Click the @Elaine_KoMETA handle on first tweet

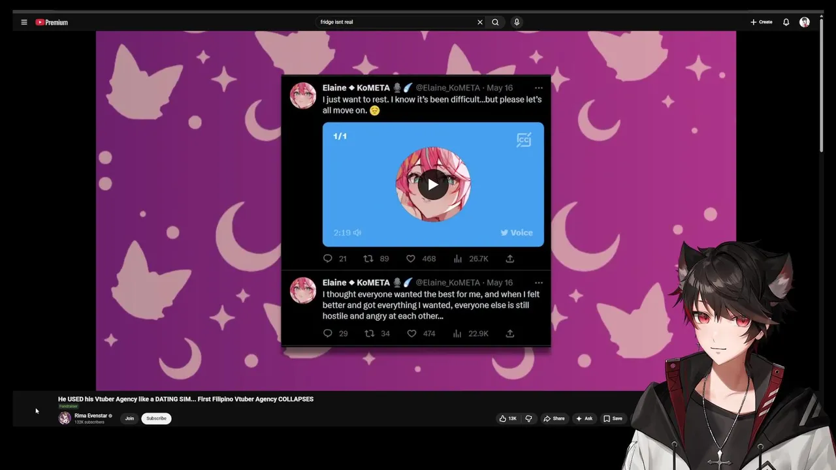click(x=448, y=87)
